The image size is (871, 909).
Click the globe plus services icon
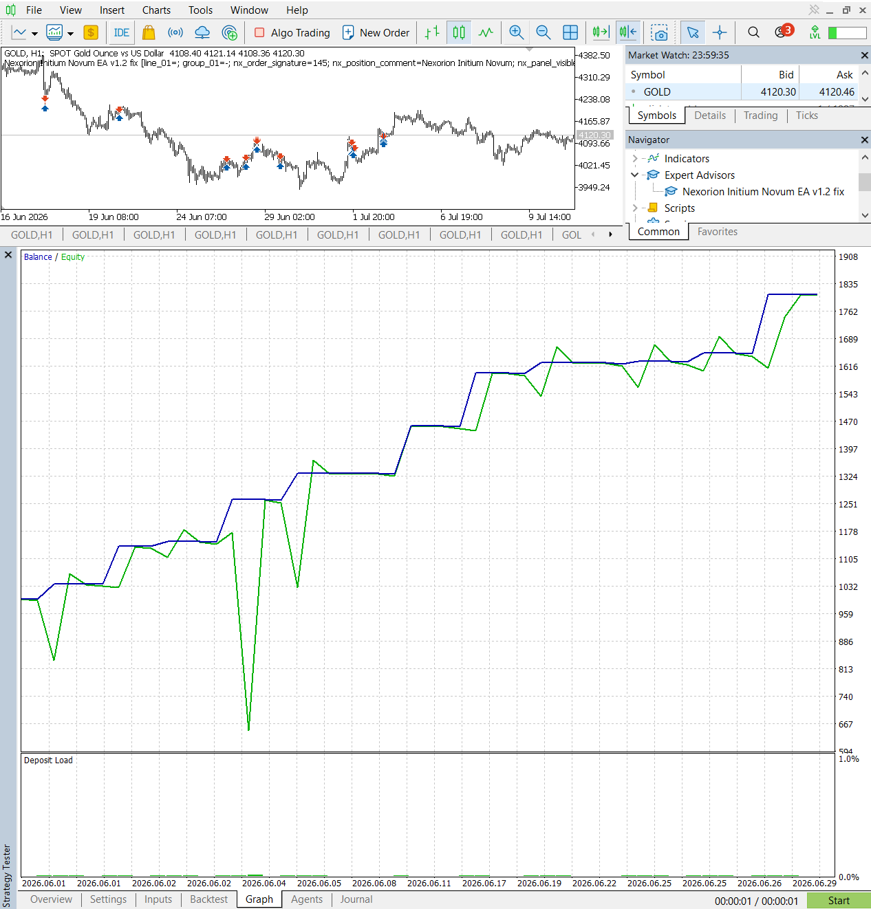click(x=230, y=32)
